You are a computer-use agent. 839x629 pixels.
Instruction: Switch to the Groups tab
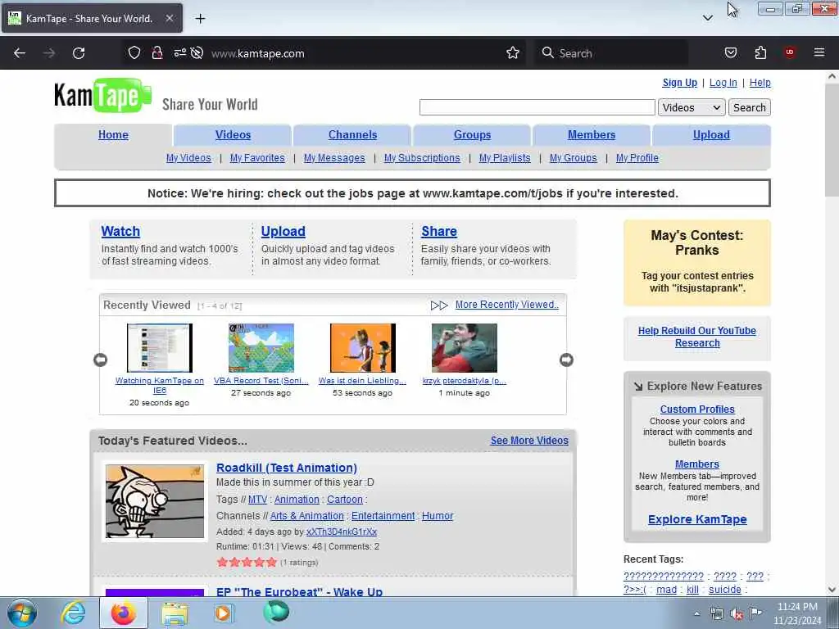coord(472,135)
